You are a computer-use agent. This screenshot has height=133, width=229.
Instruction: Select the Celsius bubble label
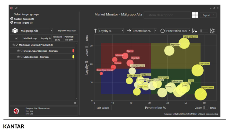tap(118, 63)
